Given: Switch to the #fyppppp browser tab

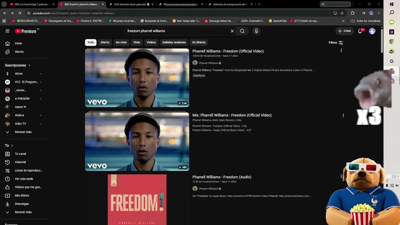Looking at the screenshot, I should (x=181, y=4).
